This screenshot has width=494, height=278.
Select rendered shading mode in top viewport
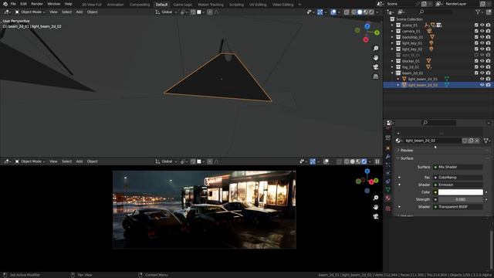[372, 12]
